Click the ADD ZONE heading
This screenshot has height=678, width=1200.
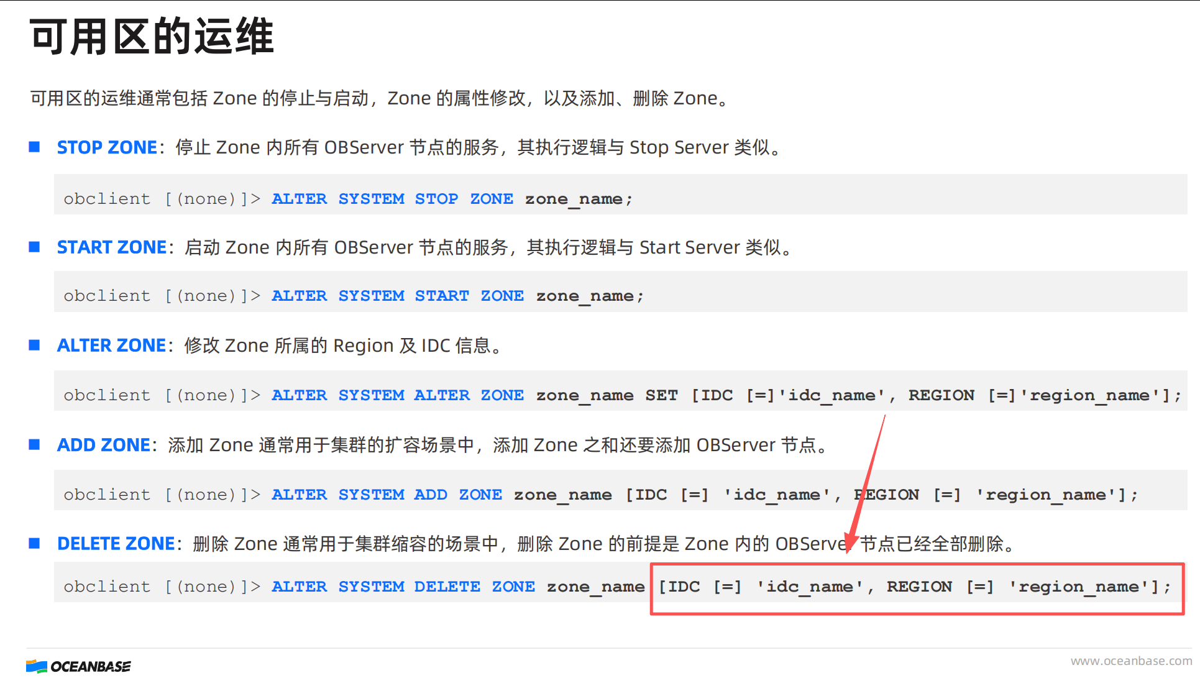point(104,445)
